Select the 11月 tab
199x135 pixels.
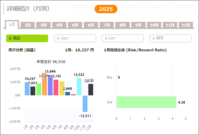(x=170, y=25)
